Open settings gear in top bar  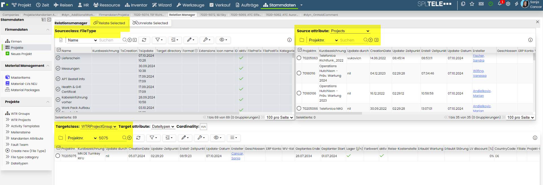coord(508,4)
